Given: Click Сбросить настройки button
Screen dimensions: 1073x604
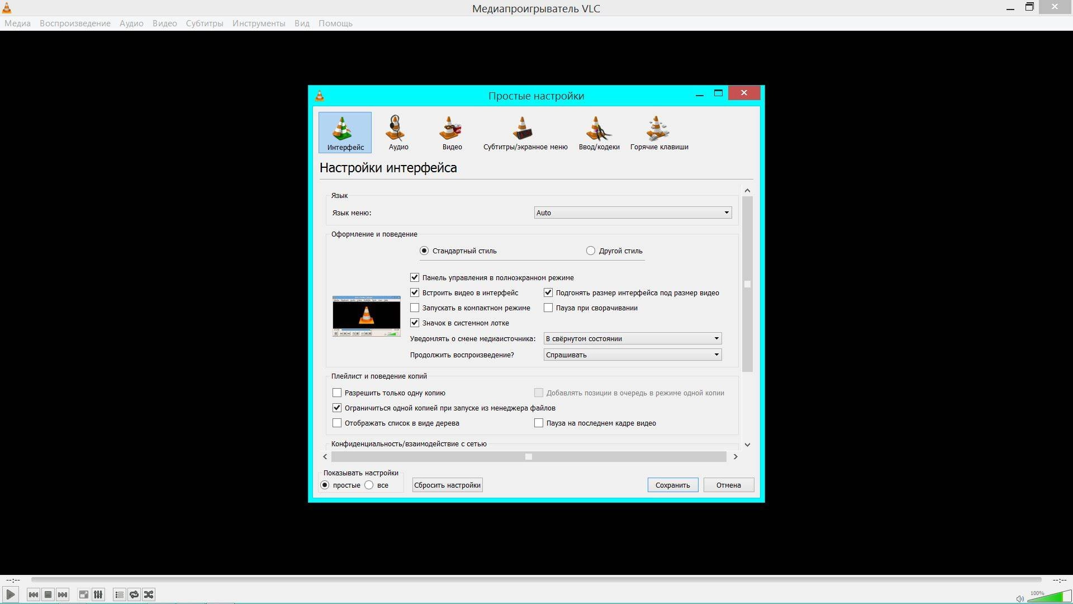Looking at the screenshot, I should [447, 485].
